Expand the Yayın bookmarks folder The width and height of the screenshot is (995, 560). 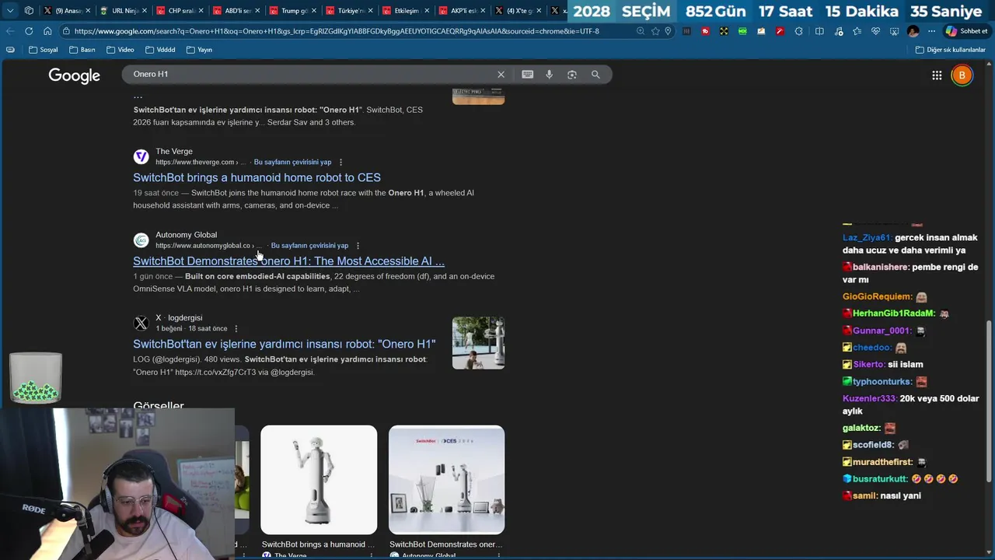coord(199,50)
